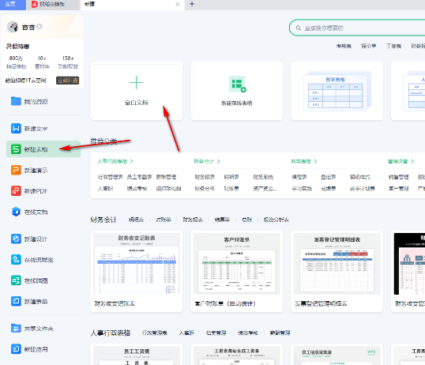
Task: Open the blue My Cloud Docs folder icon
Action: click(x=16, y=101)
